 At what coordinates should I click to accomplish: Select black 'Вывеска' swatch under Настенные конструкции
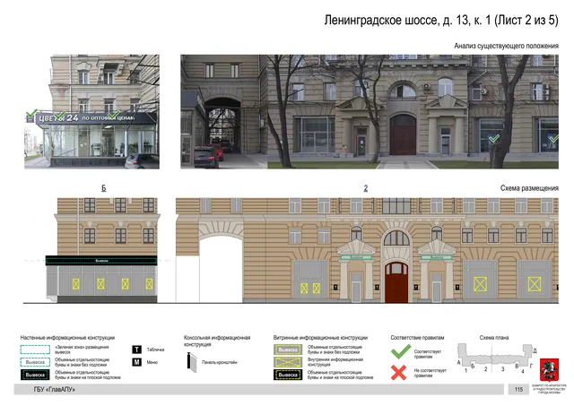[35, 375]
